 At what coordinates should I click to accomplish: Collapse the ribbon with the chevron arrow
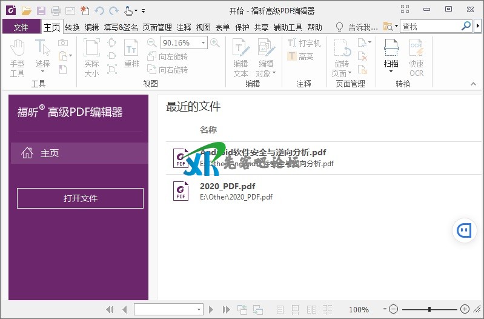[x=473, y=84]
